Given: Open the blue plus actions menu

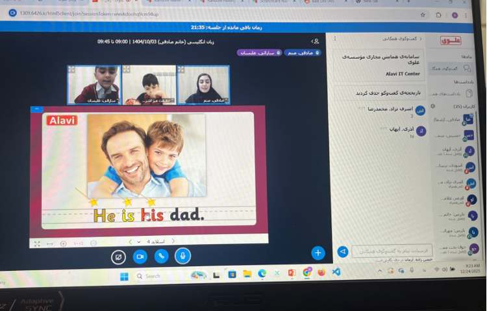Looking at the screenshot, I should [x=318, y=253].
